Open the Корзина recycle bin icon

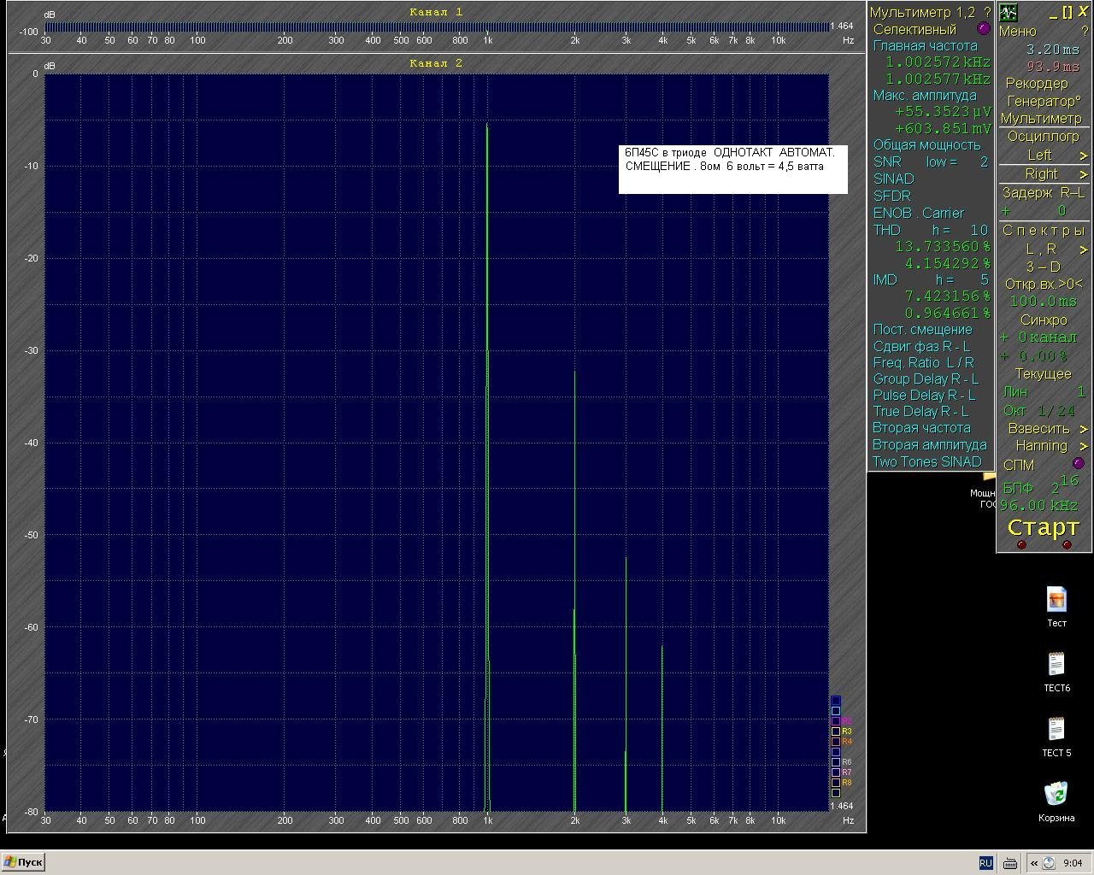(x=1056, y=794)
